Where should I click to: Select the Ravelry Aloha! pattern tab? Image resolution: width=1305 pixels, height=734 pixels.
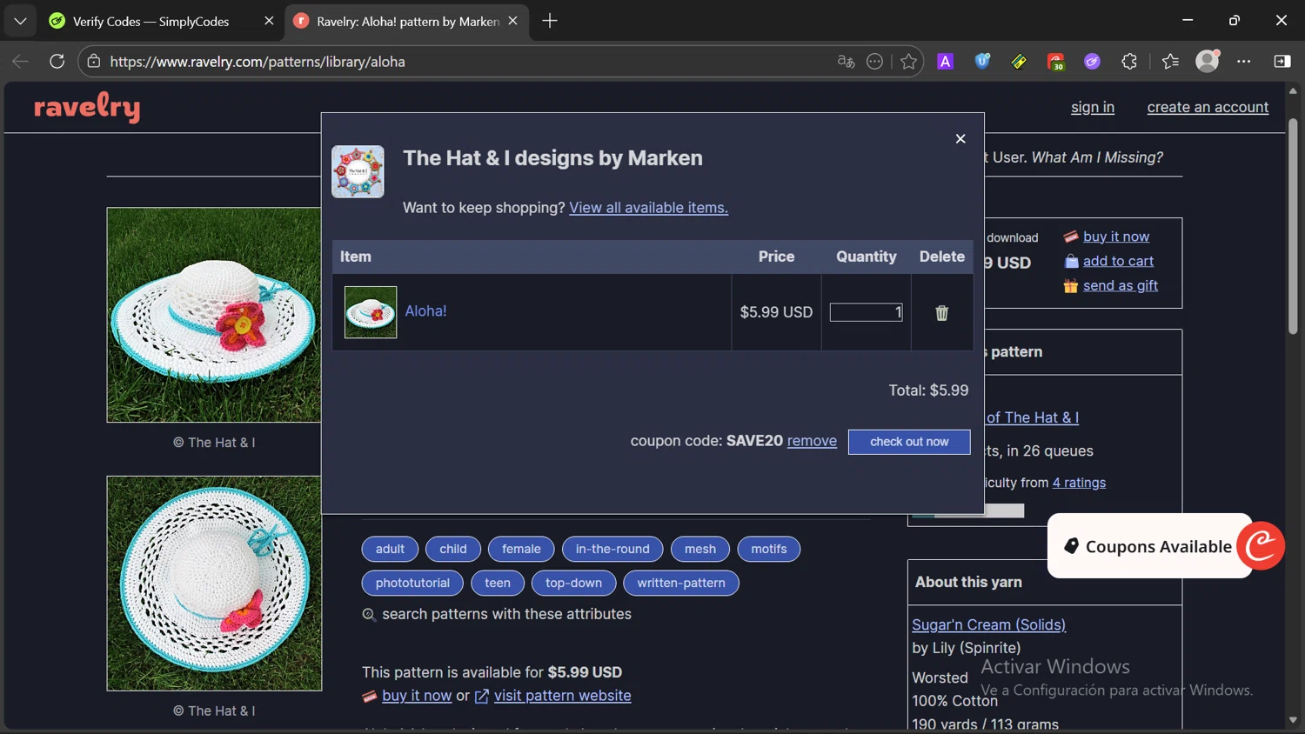point(407,21)
